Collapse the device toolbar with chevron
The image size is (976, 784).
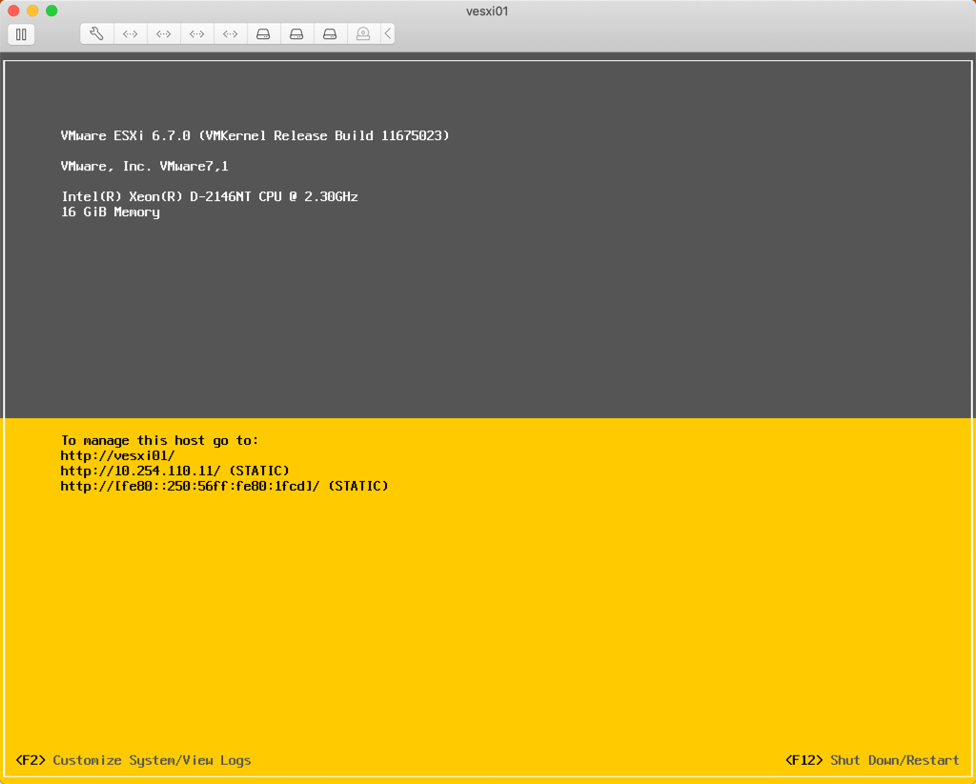pyautogui.click(x=388, y=33)
